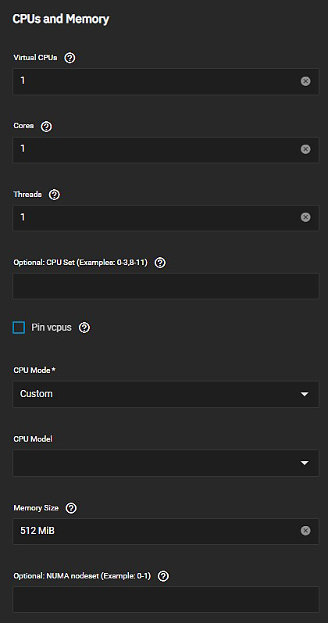Show Pin vcpus help tooltip
The image size is (328, 623).
click(84, 328)
